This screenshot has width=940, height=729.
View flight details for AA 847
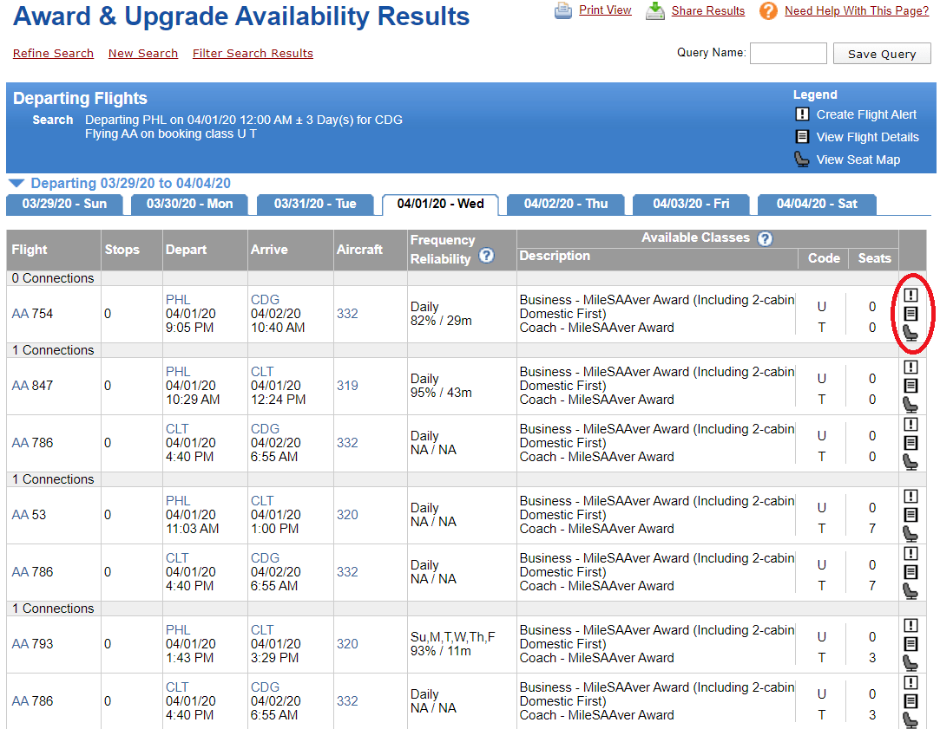click(x=910, y=386)
